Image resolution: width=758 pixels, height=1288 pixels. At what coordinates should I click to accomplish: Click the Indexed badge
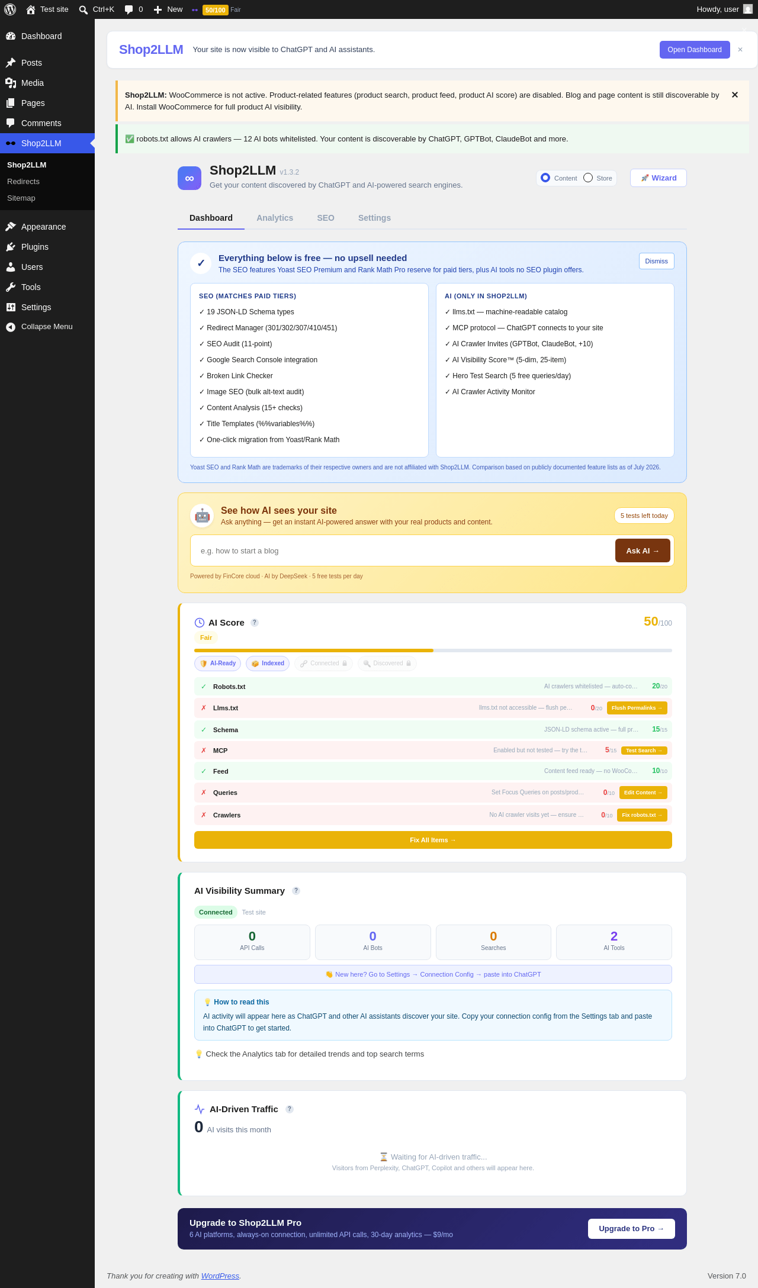pos(268,664)
